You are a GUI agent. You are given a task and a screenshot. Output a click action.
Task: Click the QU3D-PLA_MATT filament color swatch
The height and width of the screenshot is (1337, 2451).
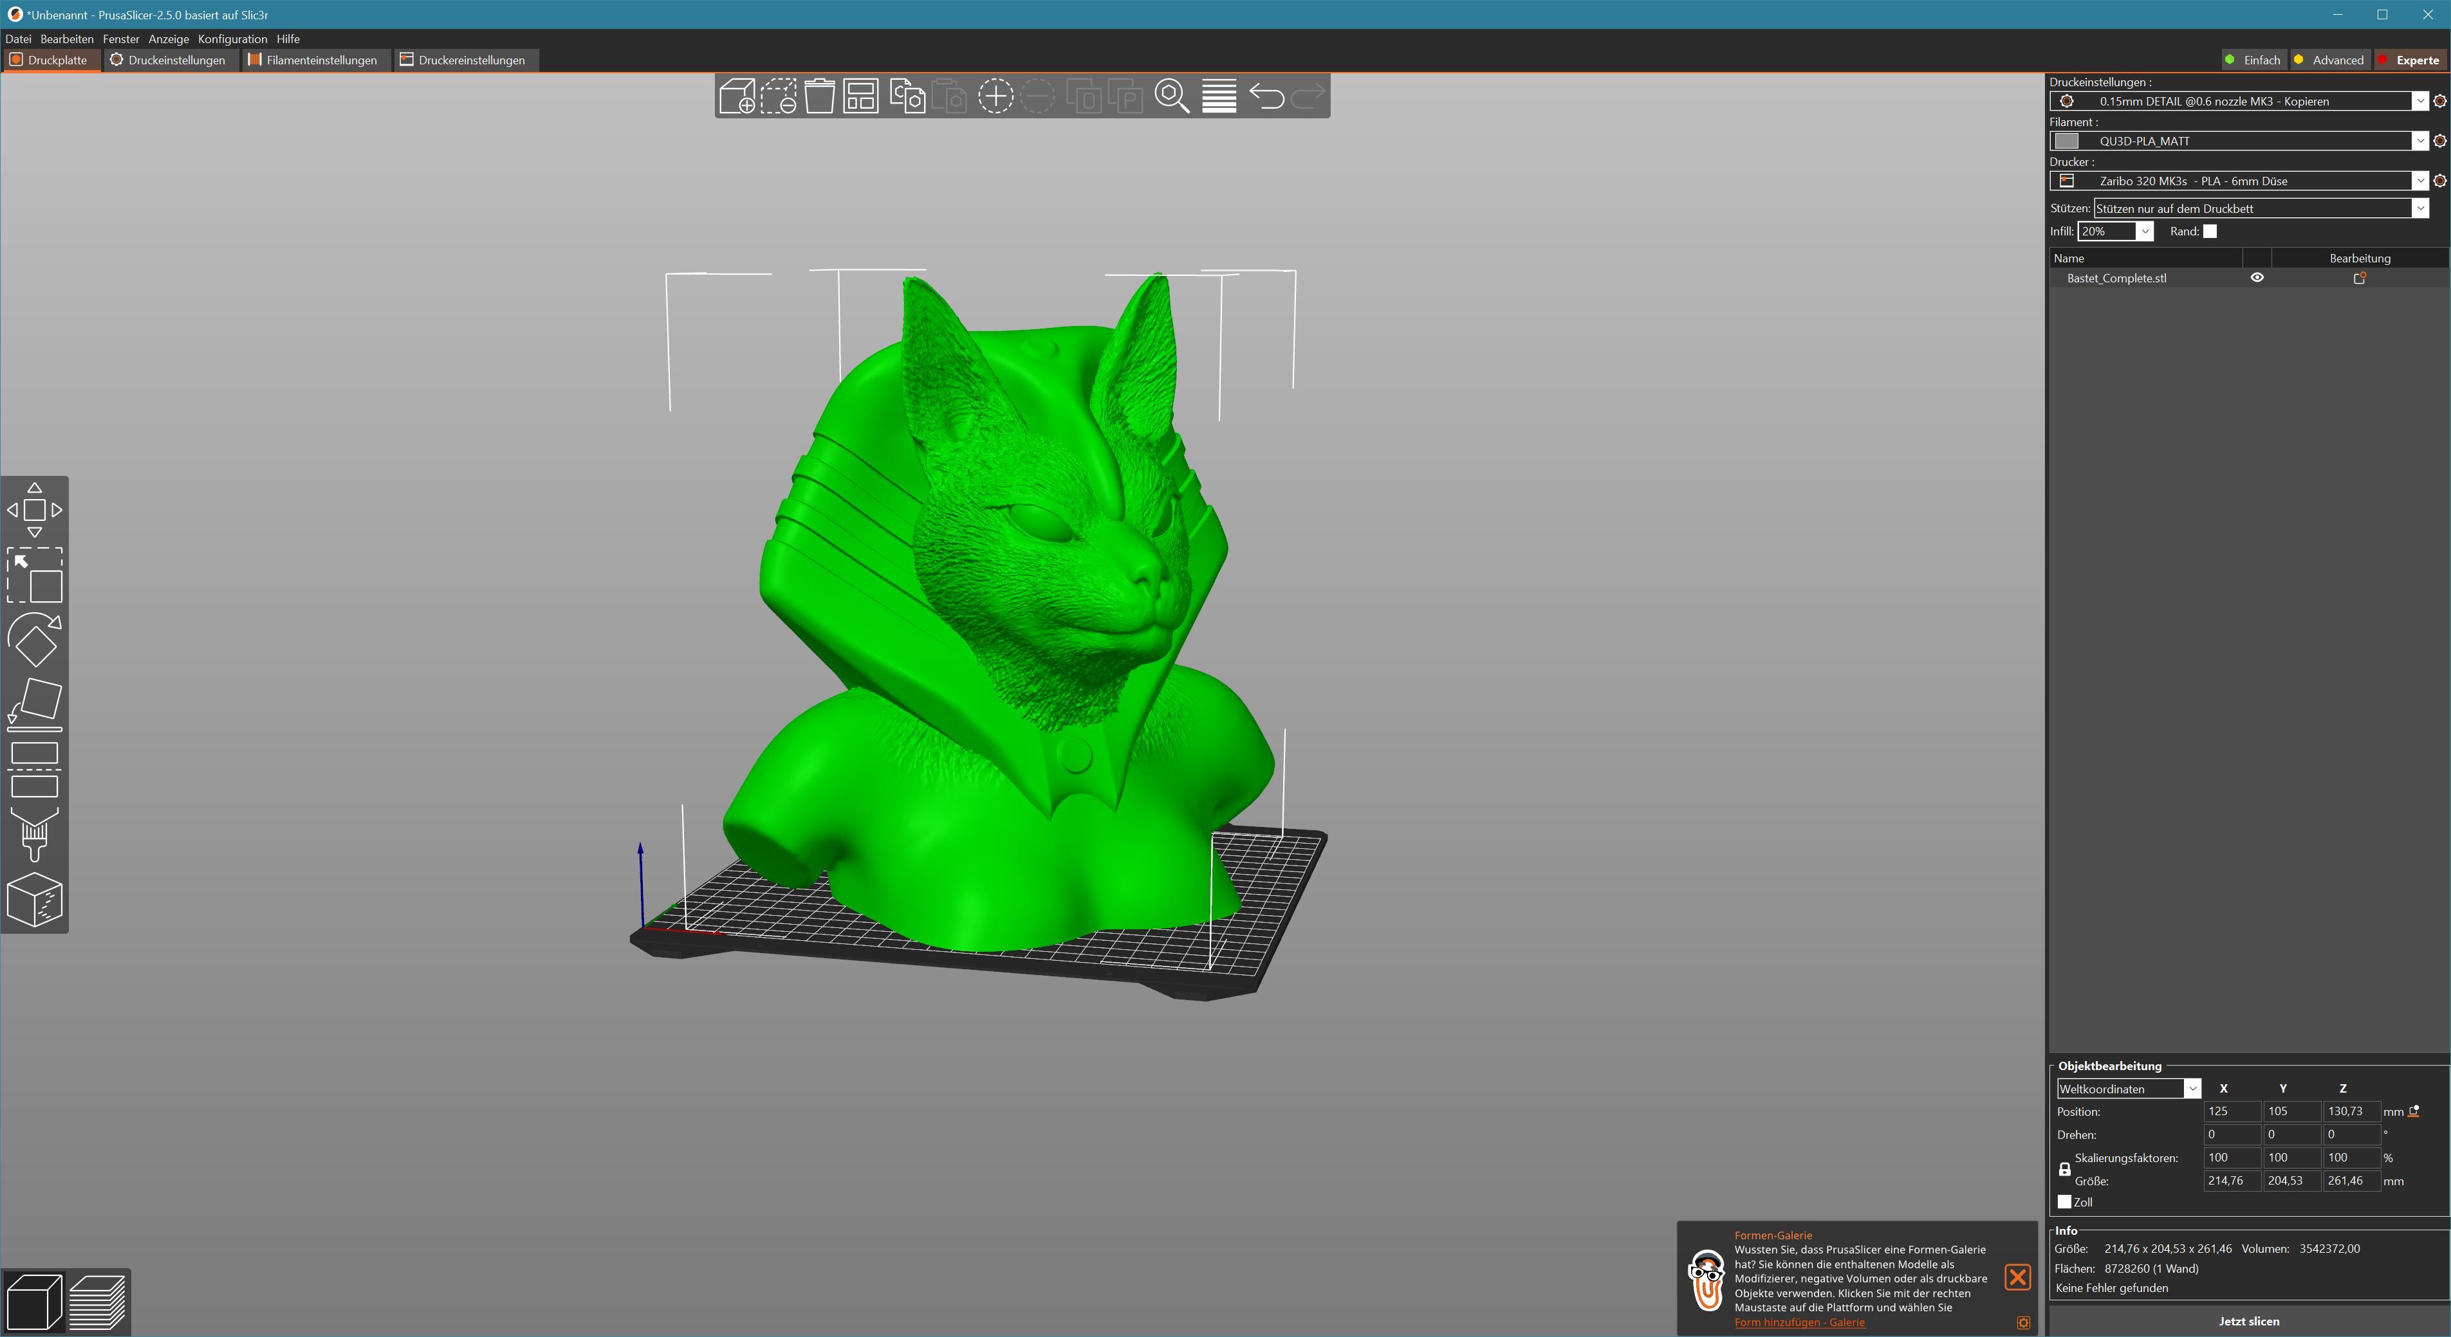2067,141
